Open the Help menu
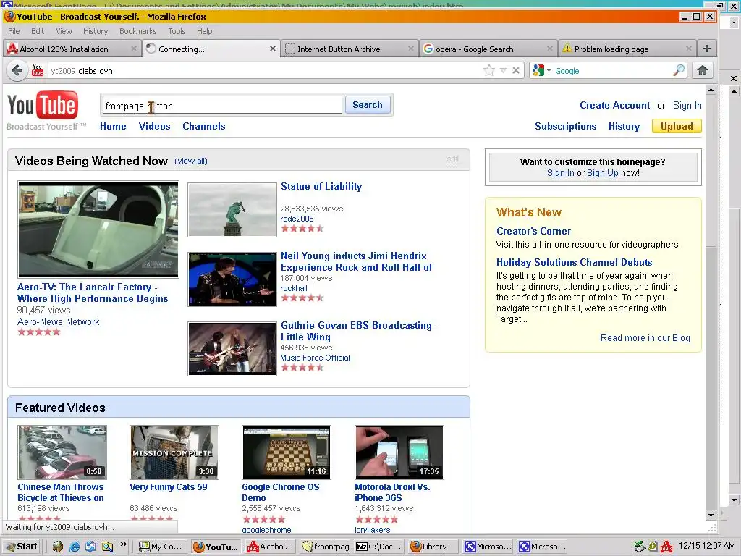The image size is (741, 556). tap(205, 31)
